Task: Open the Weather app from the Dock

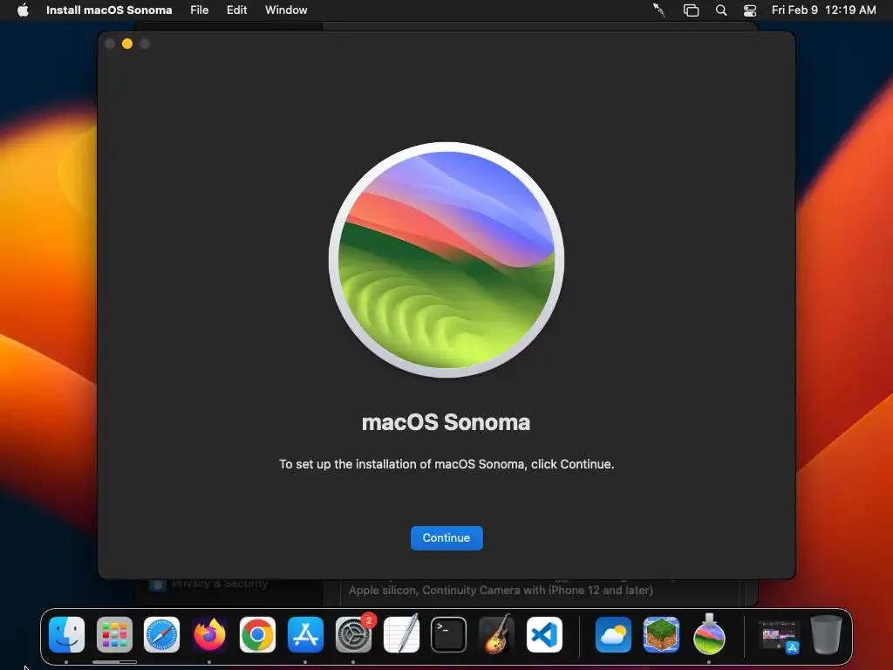Action: pyautogui.click(x=613, y=635)
